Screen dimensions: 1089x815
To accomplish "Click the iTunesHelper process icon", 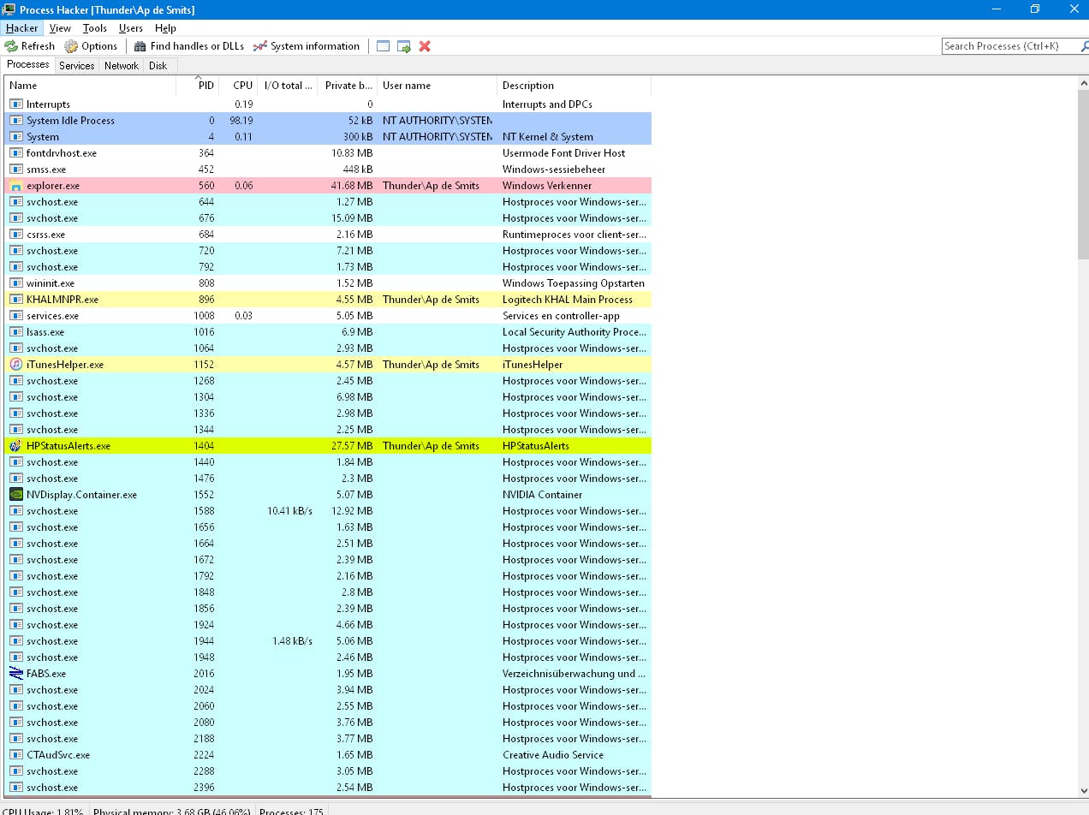I will (x=15, y=365).
